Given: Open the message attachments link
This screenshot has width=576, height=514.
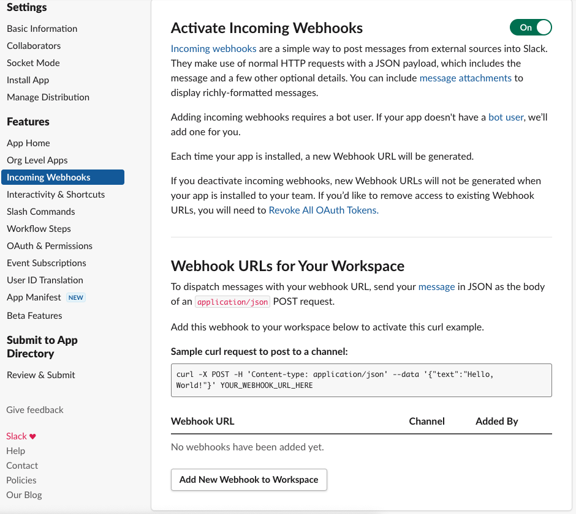Looking at the screenshot, I should (466, 78).
